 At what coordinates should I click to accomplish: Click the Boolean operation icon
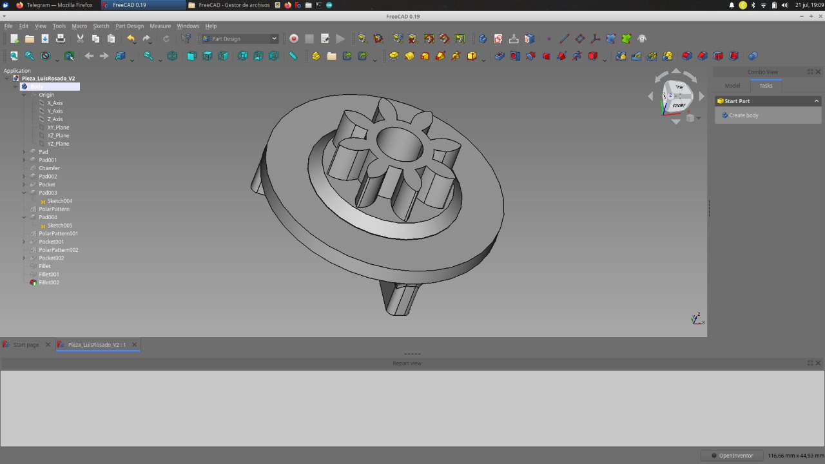pos(752,56)
